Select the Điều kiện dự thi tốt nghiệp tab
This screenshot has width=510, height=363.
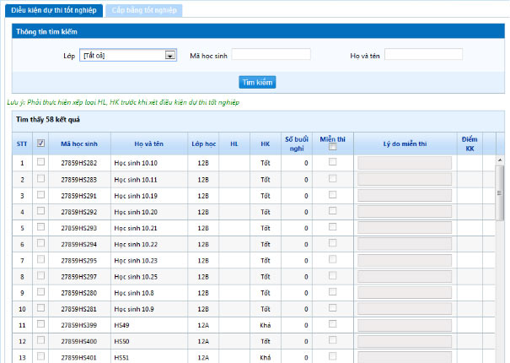pyautogui.click(x=52, y=10)
